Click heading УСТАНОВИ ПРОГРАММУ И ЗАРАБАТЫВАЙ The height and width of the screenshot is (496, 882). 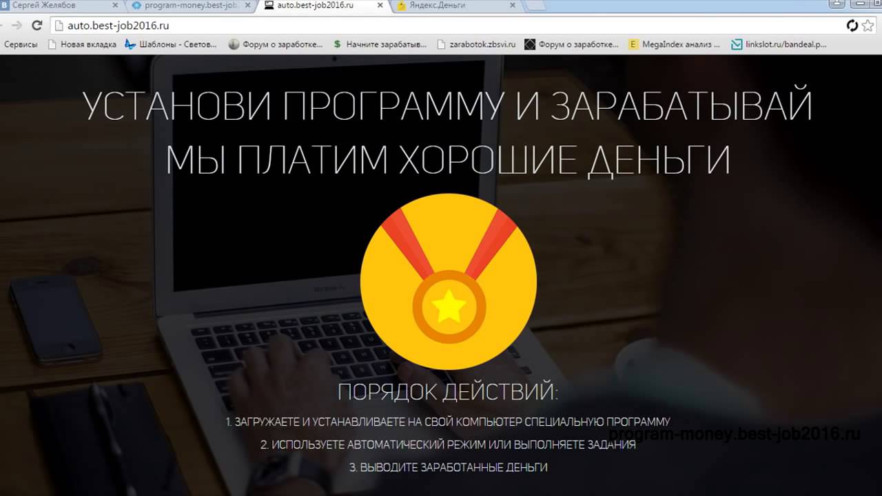point(448,105)
